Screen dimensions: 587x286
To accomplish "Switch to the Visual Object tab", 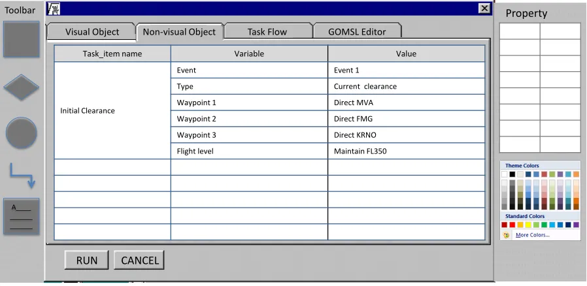I will (x=92, y=32).
